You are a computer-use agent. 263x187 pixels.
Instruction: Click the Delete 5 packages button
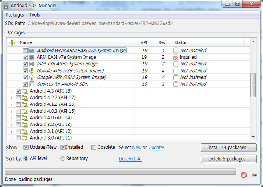[229, 159]
